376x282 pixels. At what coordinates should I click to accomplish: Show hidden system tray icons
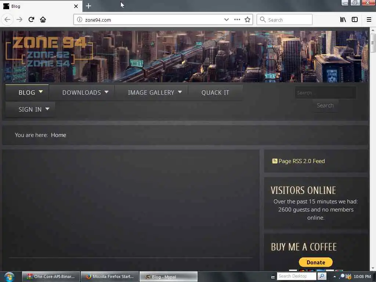(335, 276)
